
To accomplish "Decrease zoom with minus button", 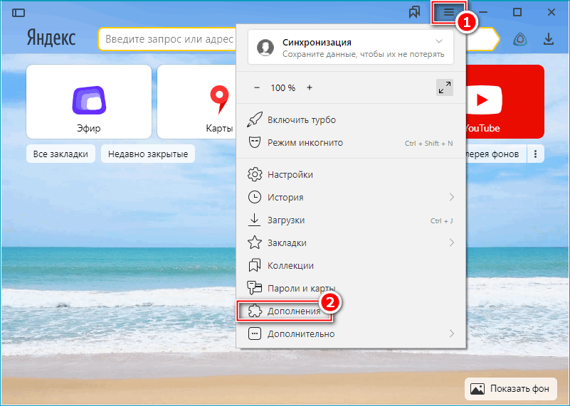I will pos(257,87).
